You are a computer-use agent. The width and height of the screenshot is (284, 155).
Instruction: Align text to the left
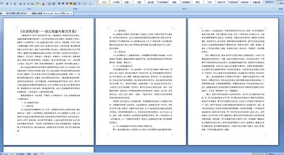(x=59, y=3)
